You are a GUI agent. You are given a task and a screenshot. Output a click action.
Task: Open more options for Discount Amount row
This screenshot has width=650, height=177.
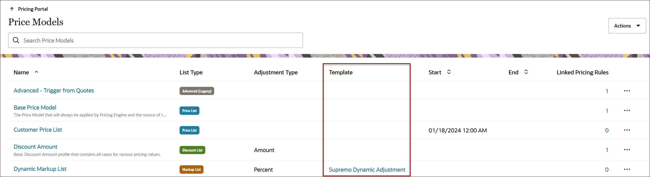(x=627, y=150)
